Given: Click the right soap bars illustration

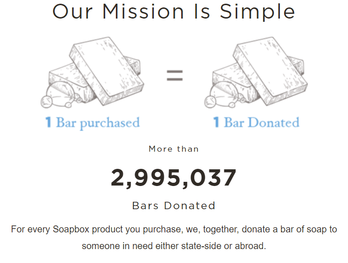Looking at the screenshot, I should tap(259, 74).
